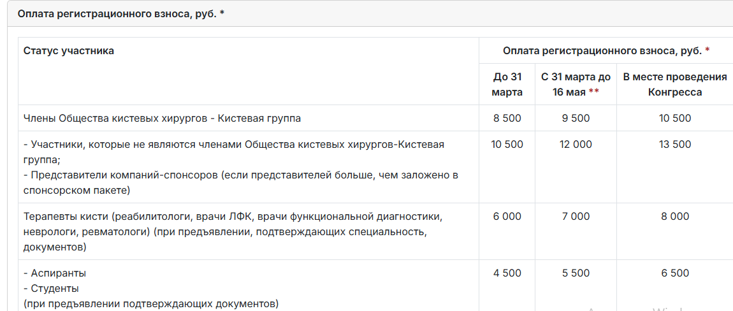The image size is (733, 311).
Task: Select the 8 500 price cell
Action: coord(507,118)
